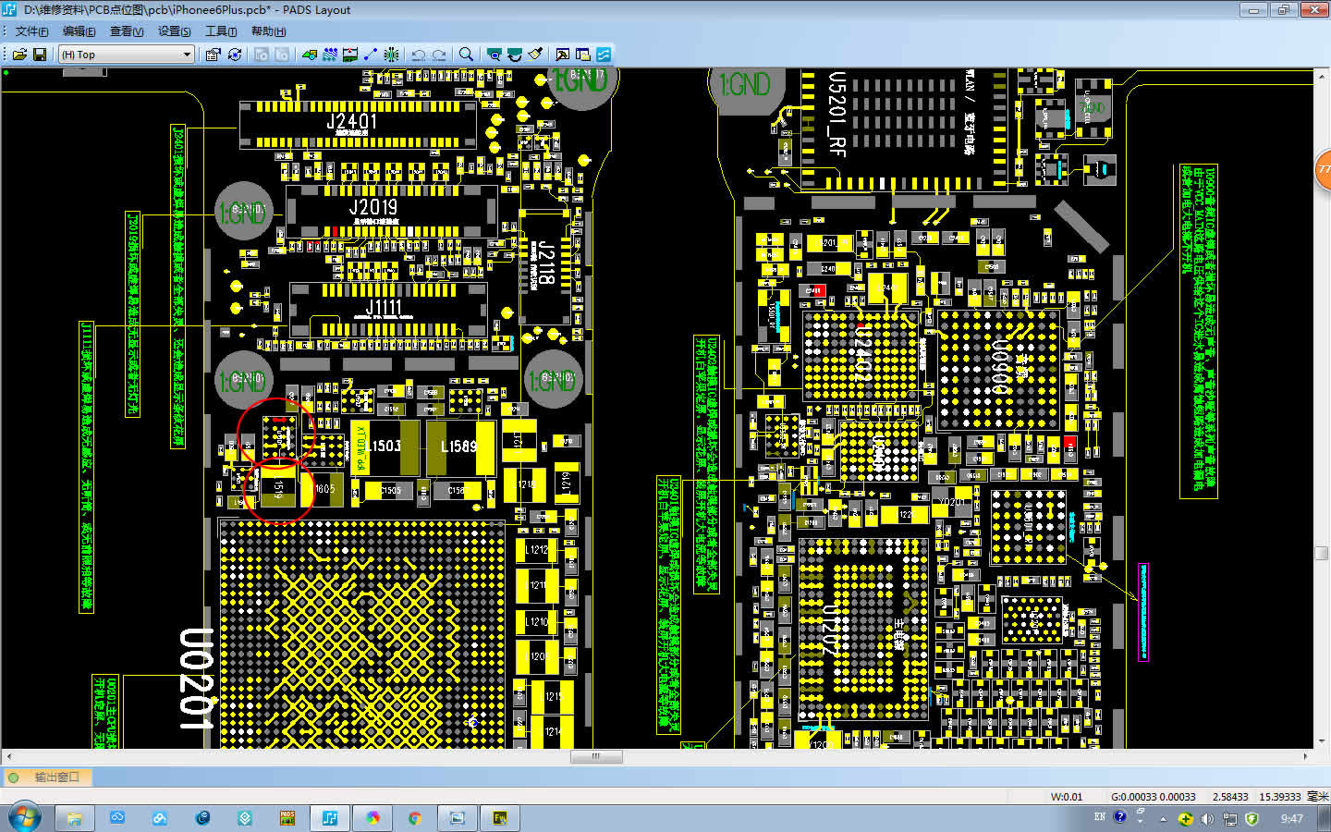Open the BGA toolbar icon
The width and height of the screenshot is (1331, 832).
[392, 55]
